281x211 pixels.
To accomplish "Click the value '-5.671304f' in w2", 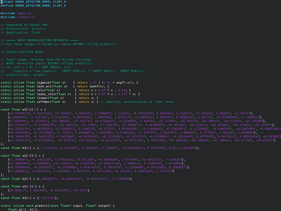I will pos(86,159).
